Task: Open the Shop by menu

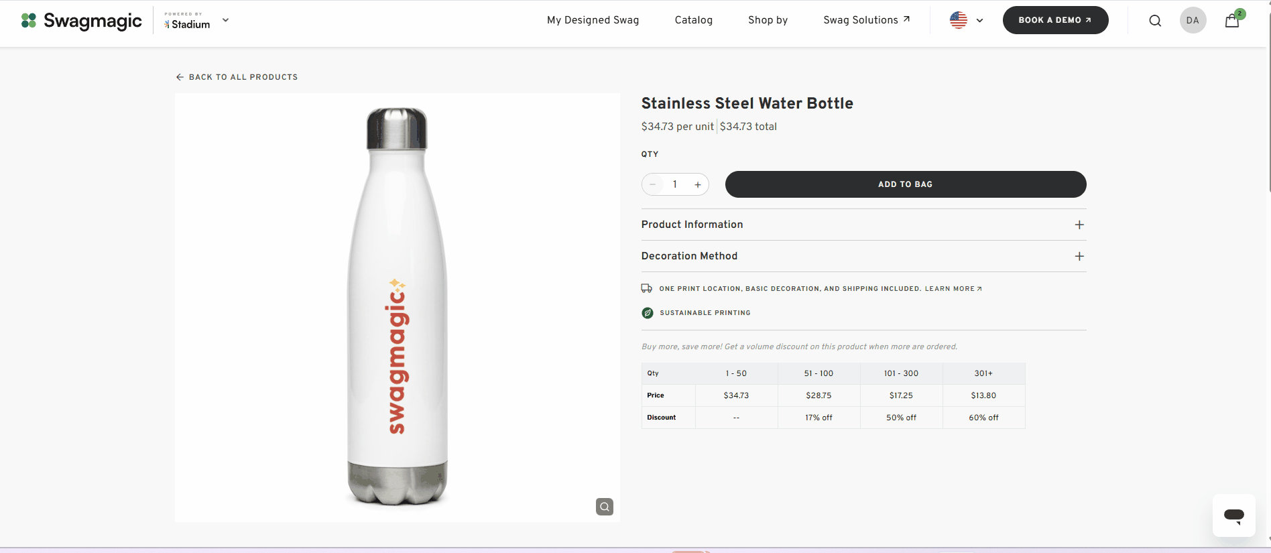Action: 768,20
